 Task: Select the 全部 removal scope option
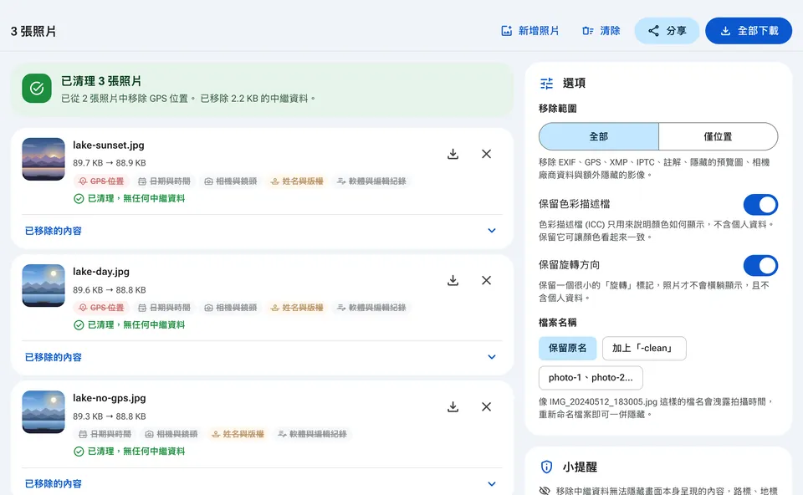point(599,136)
